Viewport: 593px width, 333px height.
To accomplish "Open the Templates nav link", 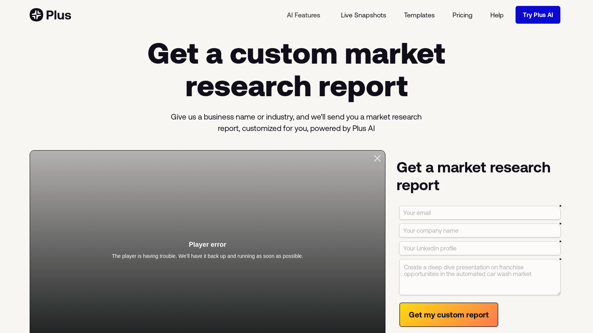I will point(419,15).
